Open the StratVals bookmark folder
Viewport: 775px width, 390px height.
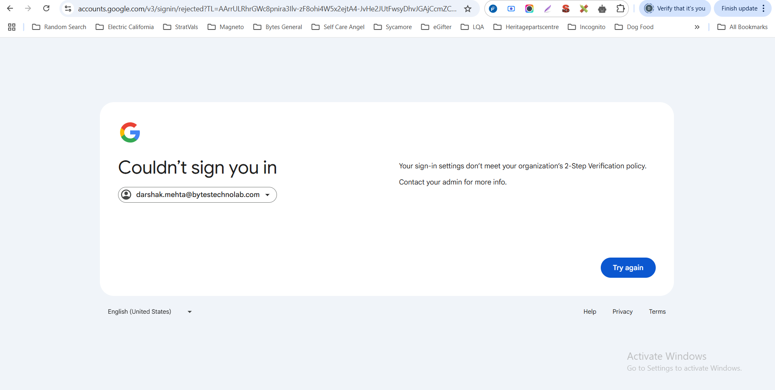click(x=181, y=27)
